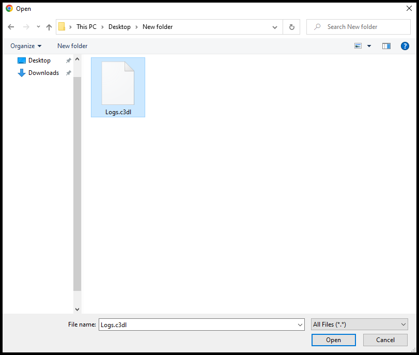419x355 pixels.
Task: Toggle the preview pane
Action: (x=386, y=46)
